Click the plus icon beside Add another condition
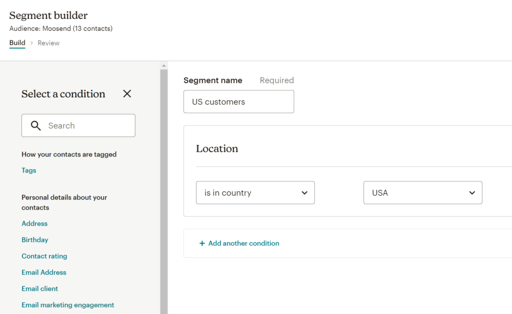The height and width of the screenshot is (314, 512). (x=202, y=243)
